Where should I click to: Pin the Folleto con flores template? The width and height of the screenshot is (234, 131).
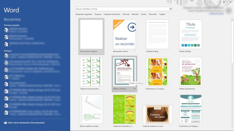pyautogui.click(x=135, y=88)
